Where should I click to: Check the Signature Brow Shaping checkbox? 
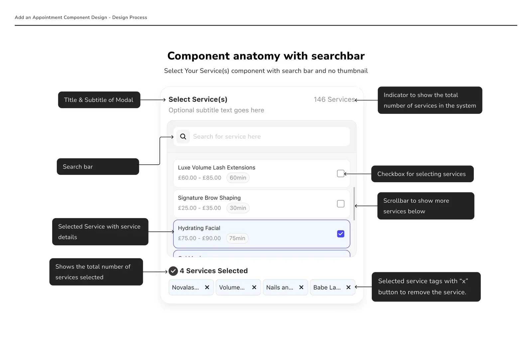coord(340,204)
